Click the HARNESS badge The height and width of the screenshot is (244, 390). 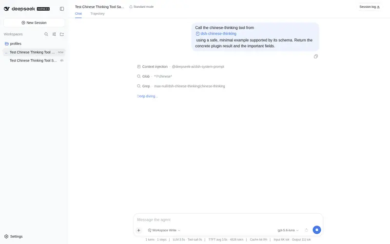(x=43, y=9)
